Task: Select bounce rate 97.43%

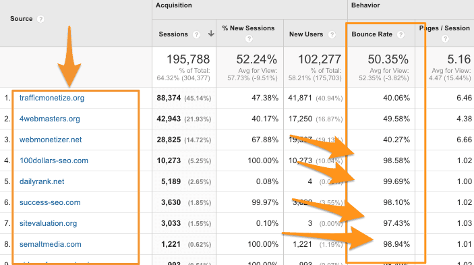Action: coord(396,223)
